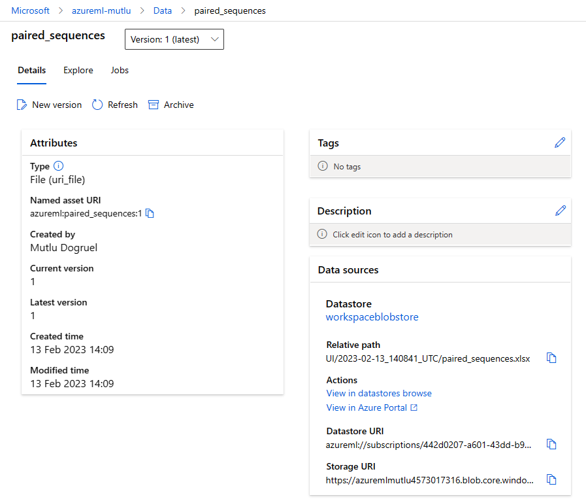586x499 pixels.
Task: Edit Description with the pencil icon
Action: (x=561, y=211)
